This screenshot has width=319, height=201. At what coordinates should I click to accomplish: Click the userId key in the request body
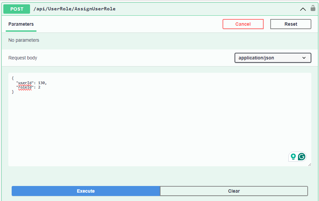pos(24,82)
